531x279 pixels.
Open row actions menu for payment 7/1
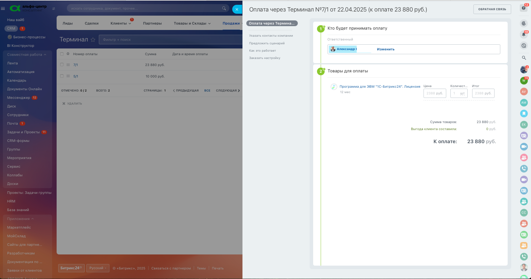pyautogui.click(x=68, y=65)
